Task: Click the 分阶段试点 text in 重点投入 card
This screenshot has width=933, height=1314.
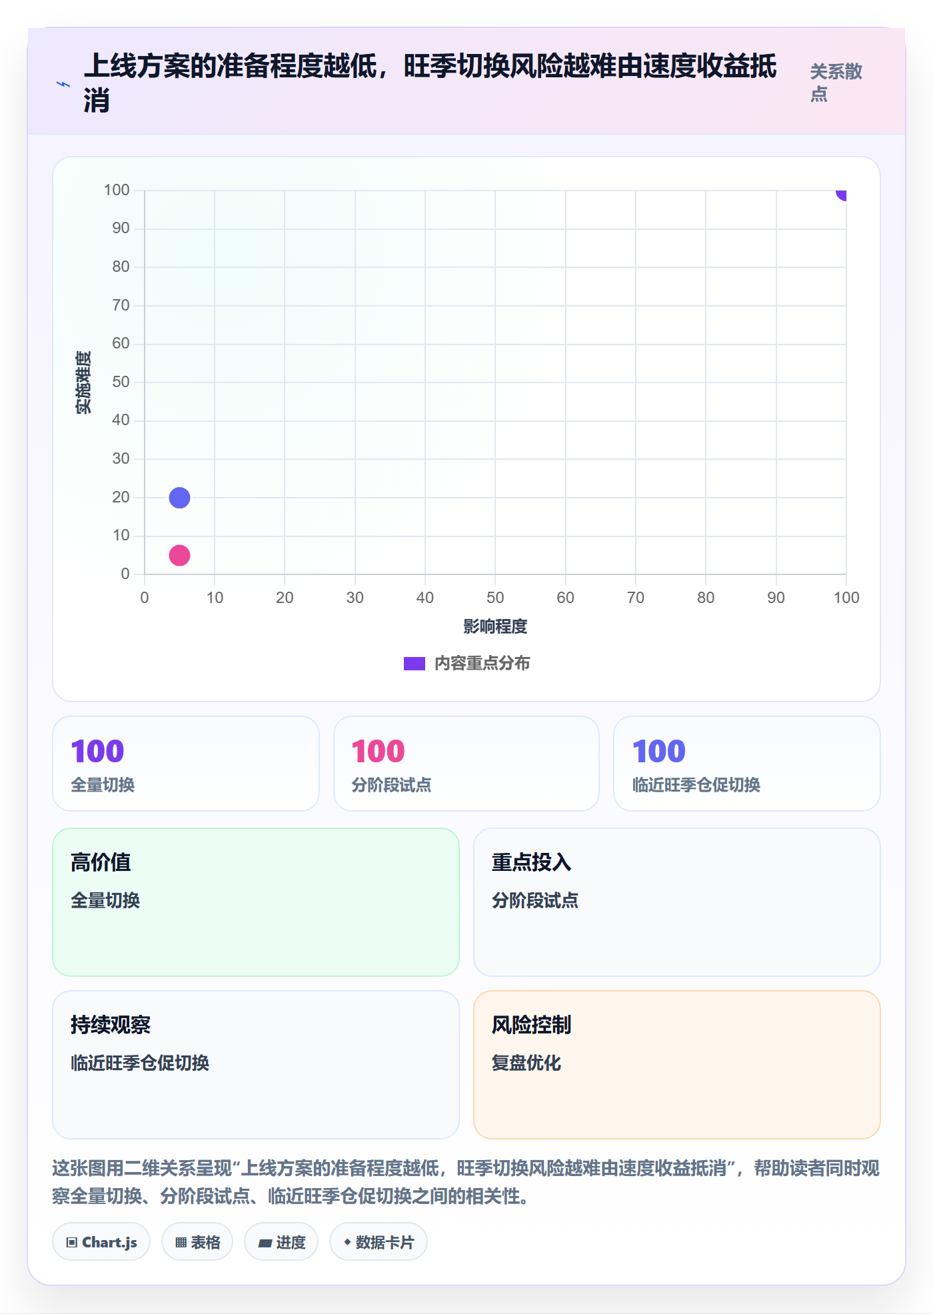Action: click(x=535, y=900)
